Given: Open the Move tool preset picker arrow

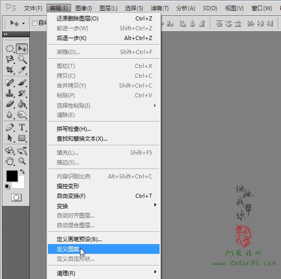Looking at the screenshot, I should pos(23,23).
